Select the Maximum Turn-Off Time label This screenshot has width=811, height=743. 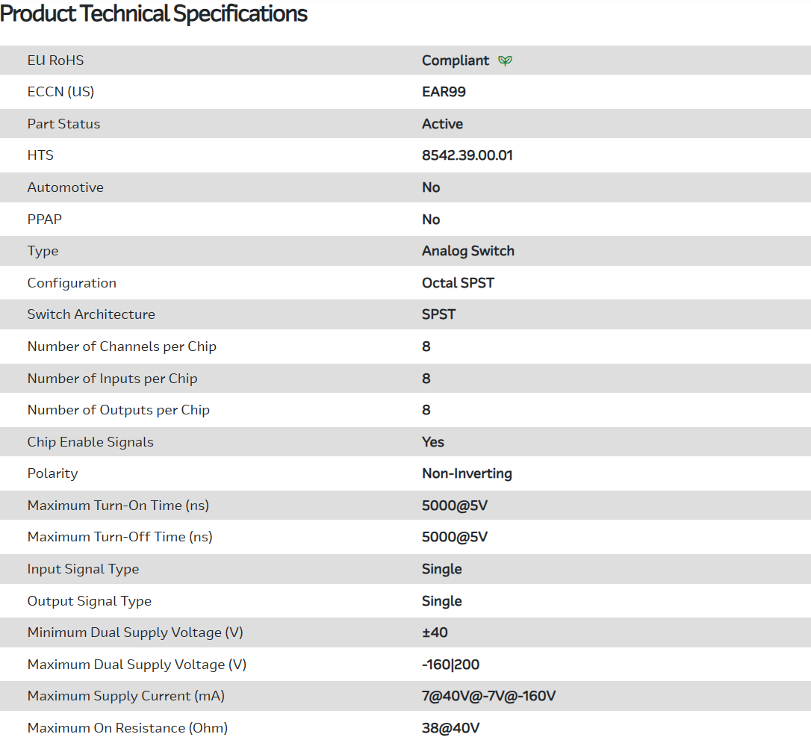119,537
